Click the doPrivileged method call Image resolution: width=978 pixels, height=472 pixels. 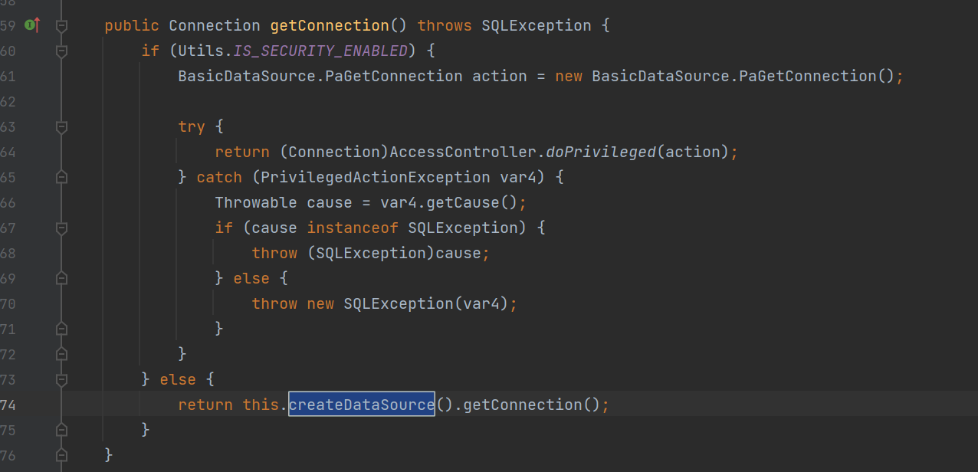coord(602,152)
